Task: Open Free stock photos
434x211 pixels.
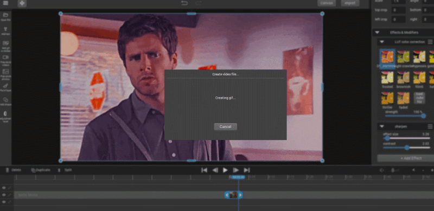Action: (5, 72)
